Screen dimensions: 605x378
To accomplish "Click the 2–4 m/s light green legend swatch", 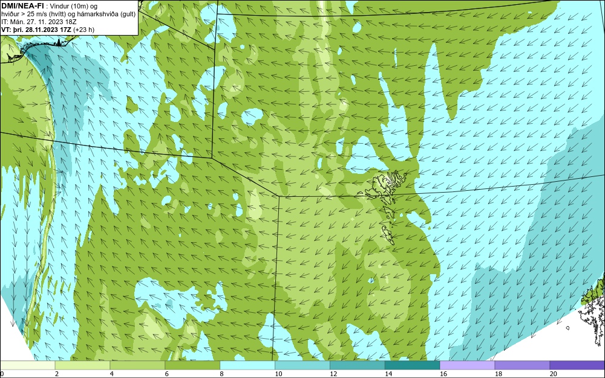I will coord(82,365).
